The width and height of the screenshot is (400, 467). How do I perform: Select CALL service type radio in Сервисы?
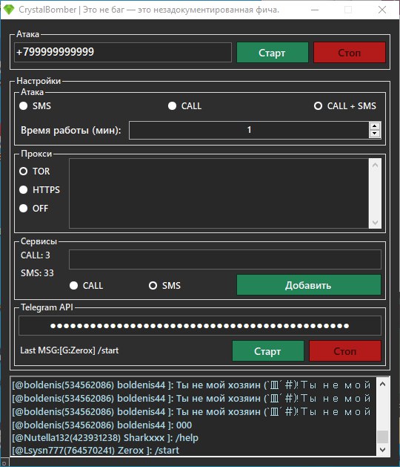pyautogui.click(x=73, y=286)
